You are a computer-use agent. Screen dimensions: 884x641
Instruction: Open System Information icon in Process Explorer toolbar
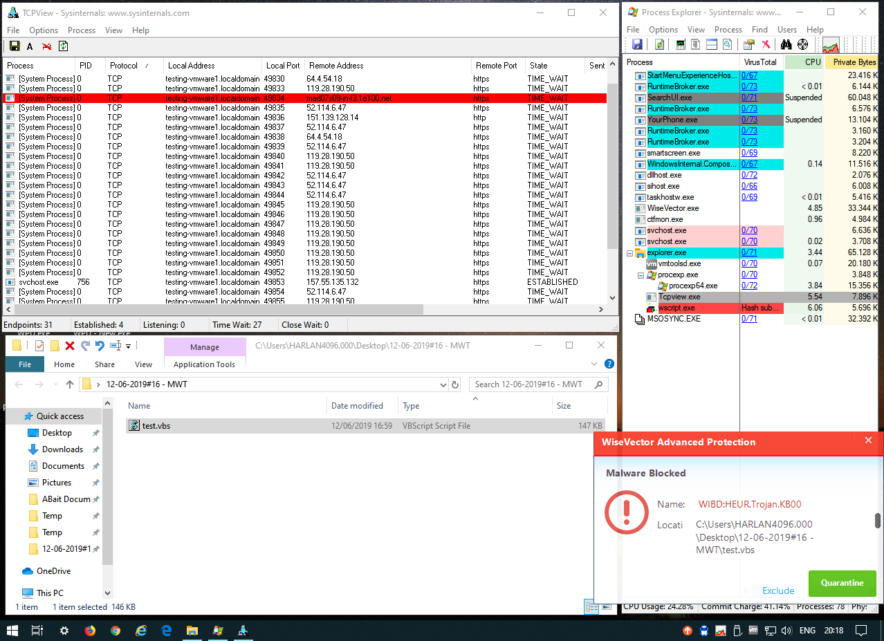[681, 45]
